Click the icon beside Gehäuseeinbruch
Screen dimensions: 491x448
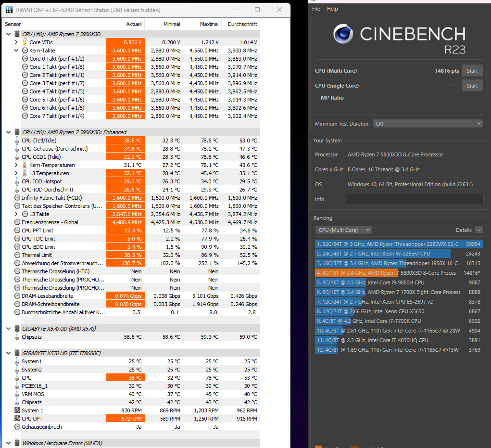pos(17,427)
